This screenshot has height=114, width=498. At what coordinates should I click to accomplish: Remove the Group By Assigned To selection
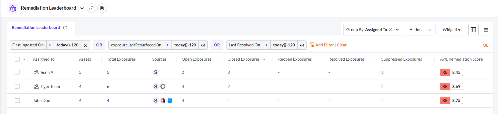390,30
